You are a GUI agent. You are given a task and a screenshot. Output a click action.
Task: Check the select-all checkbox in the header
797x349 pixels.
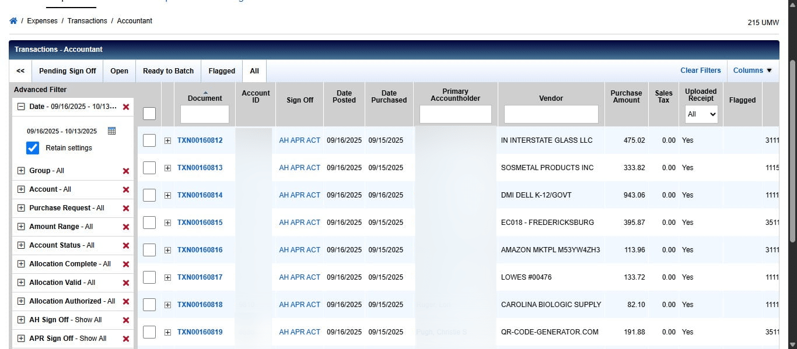tap(149, 114)
